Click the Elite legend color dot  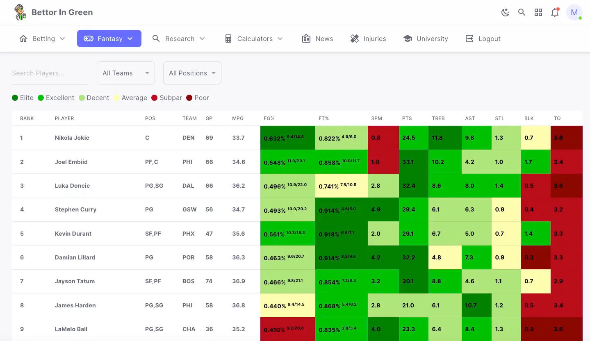point(15,98)
